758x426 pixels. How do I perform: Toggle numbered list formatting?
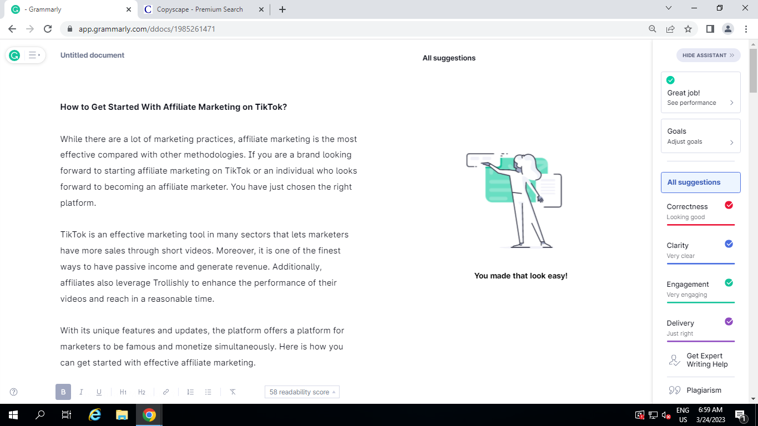(x=190, y=392)
